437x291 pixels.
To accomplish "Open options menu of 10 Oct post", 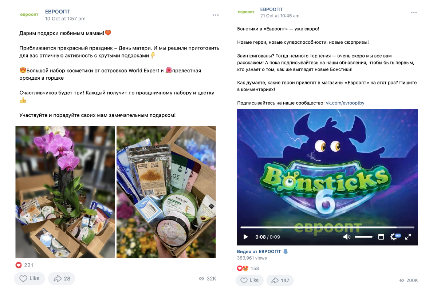I will click(216, 15).
